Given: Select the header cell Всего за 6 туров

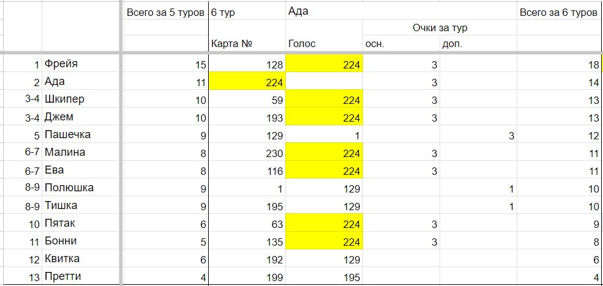Looking at the screenshot, I should [x=558, y=12].
